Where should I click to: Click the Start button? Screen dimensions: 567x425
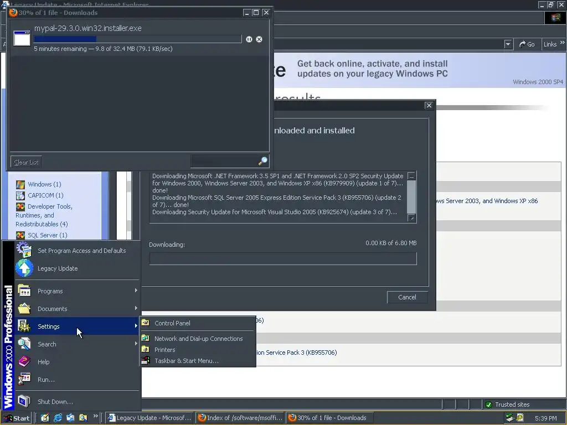point(16,418)
